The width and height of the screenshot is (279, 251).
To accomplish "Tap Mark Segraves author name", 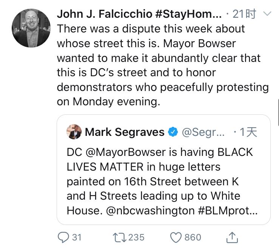I will 125,132.
